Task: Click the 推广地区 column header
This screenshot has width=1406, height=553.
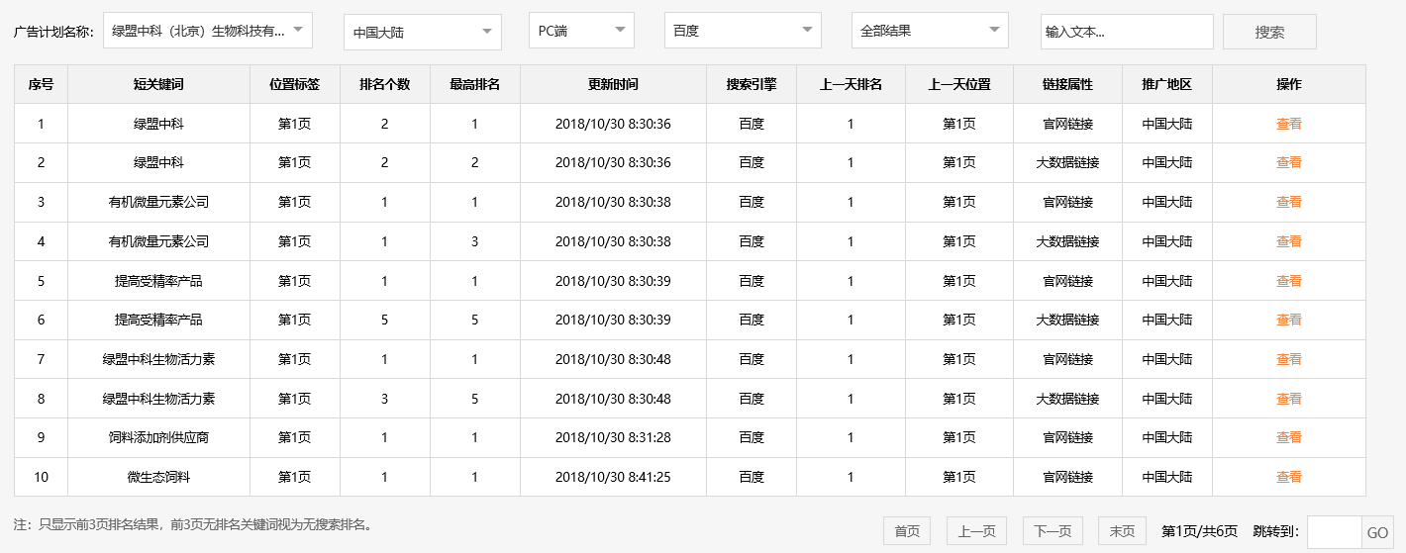Action: coord(1166,84)
